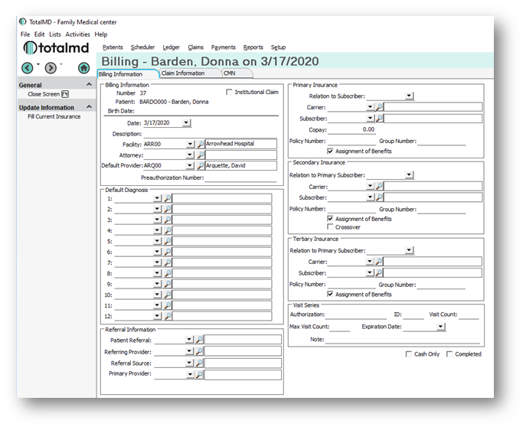Click the forward navigation arrow icon
The width and height of the screenshot is (526, 430).
(x=51, y=68)
